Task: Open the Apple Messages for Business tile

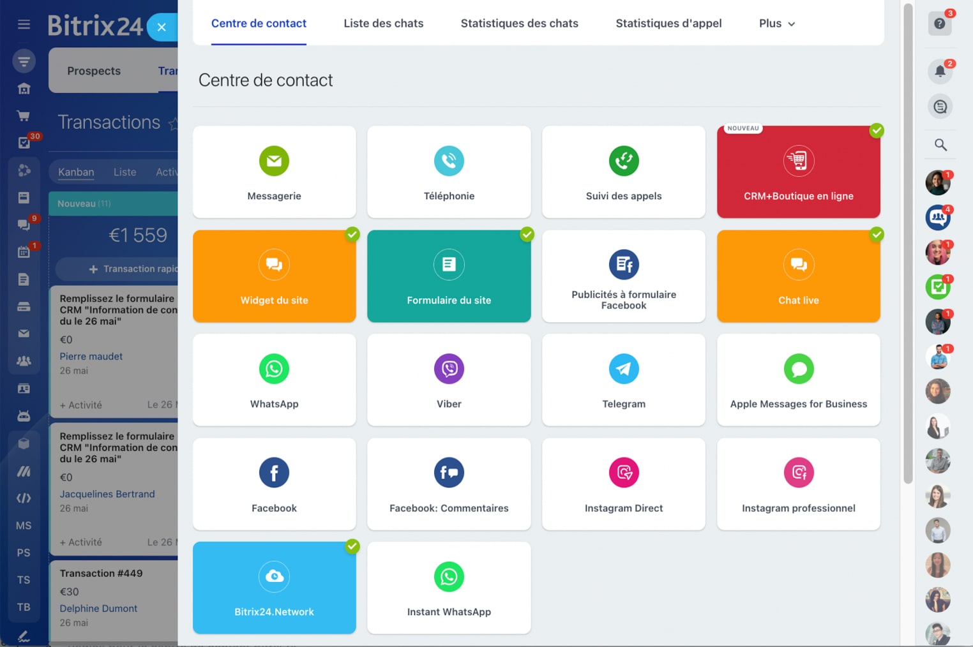Action: (798, 380)
